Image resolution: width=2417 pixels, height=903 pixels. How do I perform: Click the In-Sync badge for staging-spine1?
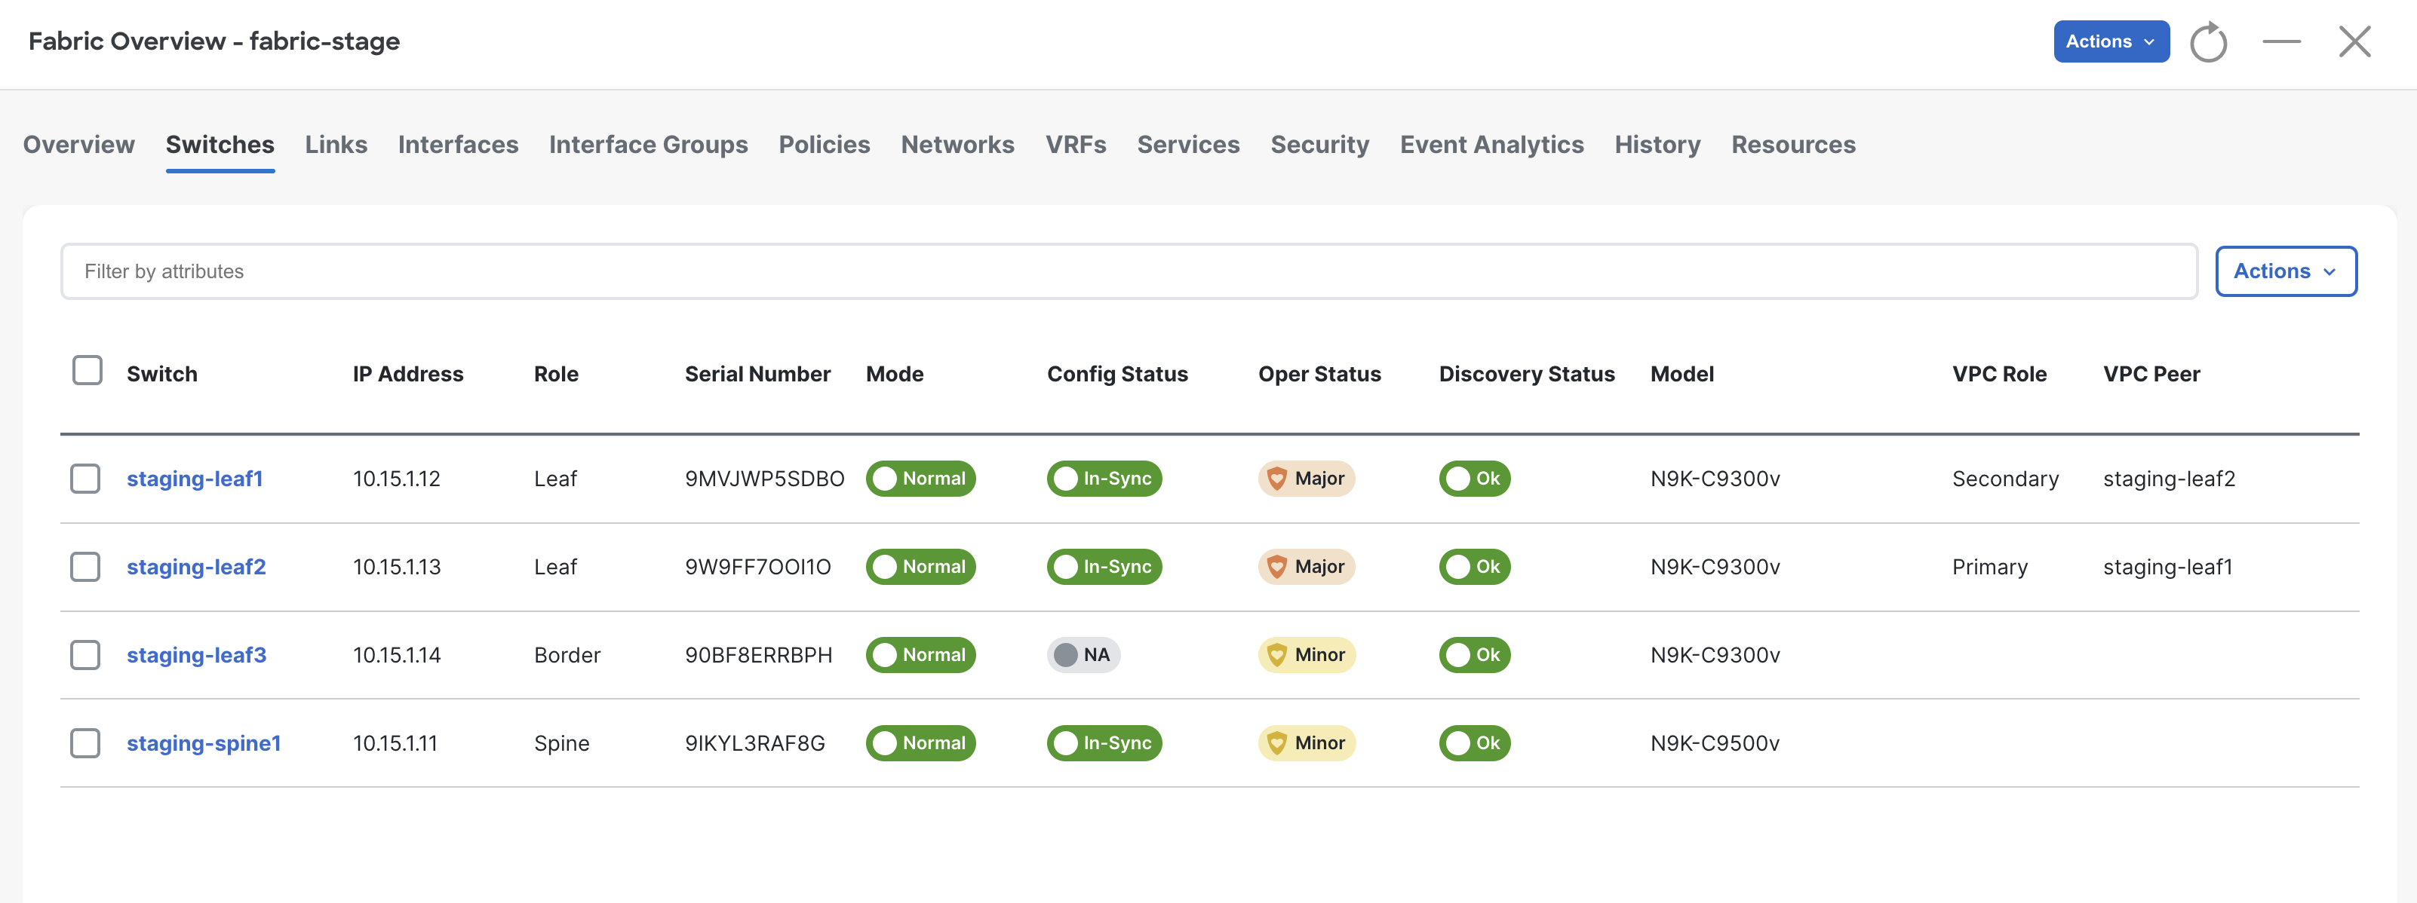click(x=1104, y=744)
